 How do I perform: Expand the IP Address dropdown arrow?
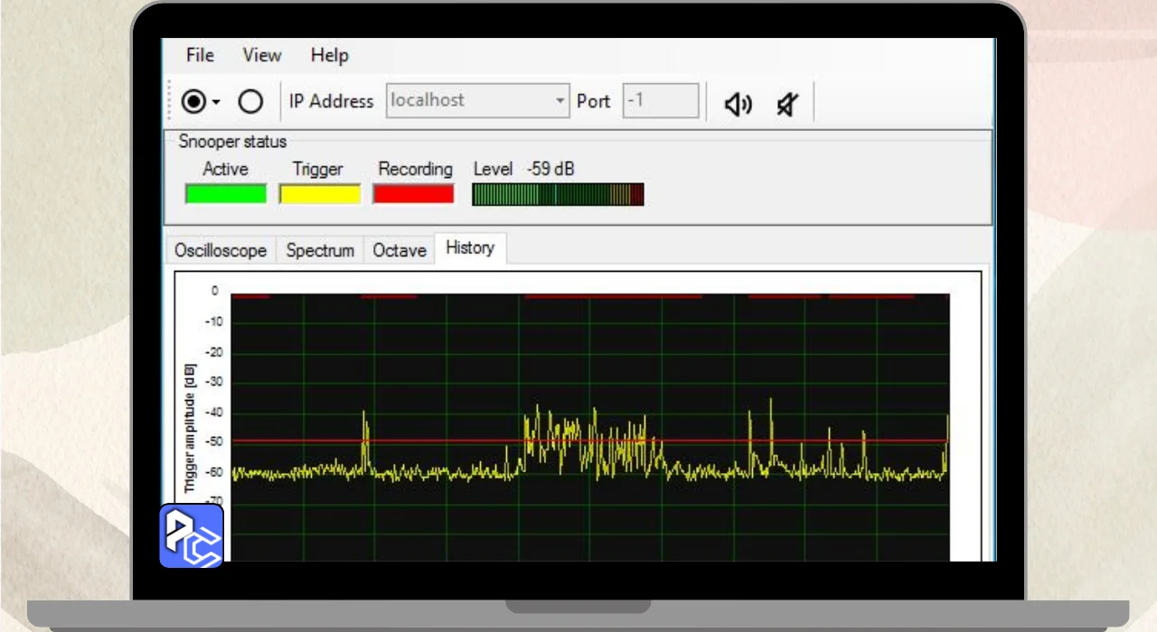pyautogui.click(x=560, y=101)
